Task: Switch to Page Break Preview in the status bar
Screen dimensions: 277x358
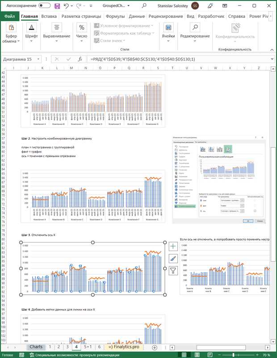Action: coord(210,355)
